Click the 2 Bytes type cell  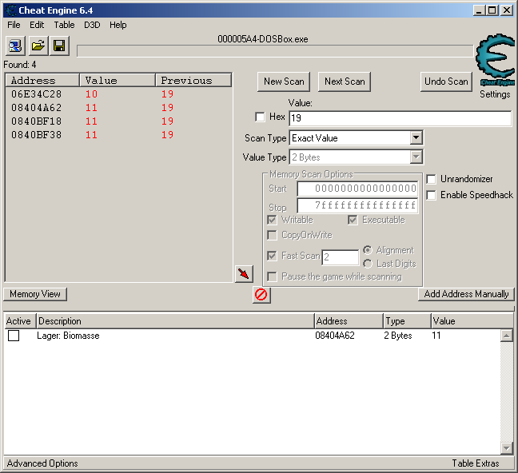(398, 336)
